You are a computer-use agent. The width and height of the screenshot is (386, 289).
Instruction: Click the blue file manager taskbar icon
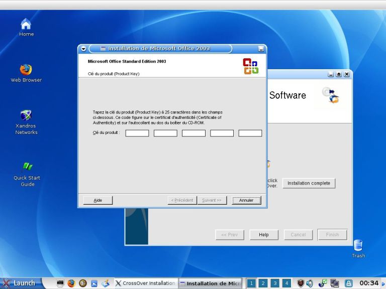point(94,283)
